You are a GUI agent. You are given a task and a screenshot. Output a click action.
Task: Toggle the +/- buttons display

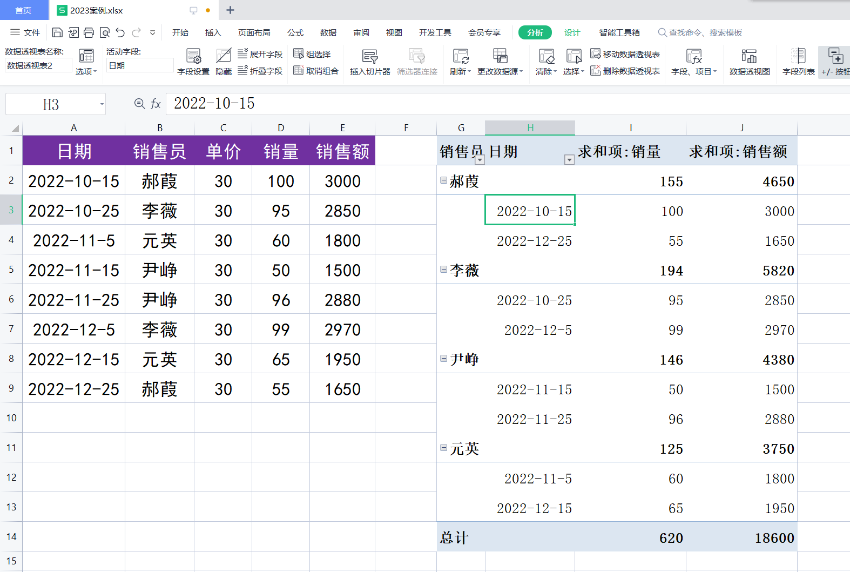click(x=835, y=62)
